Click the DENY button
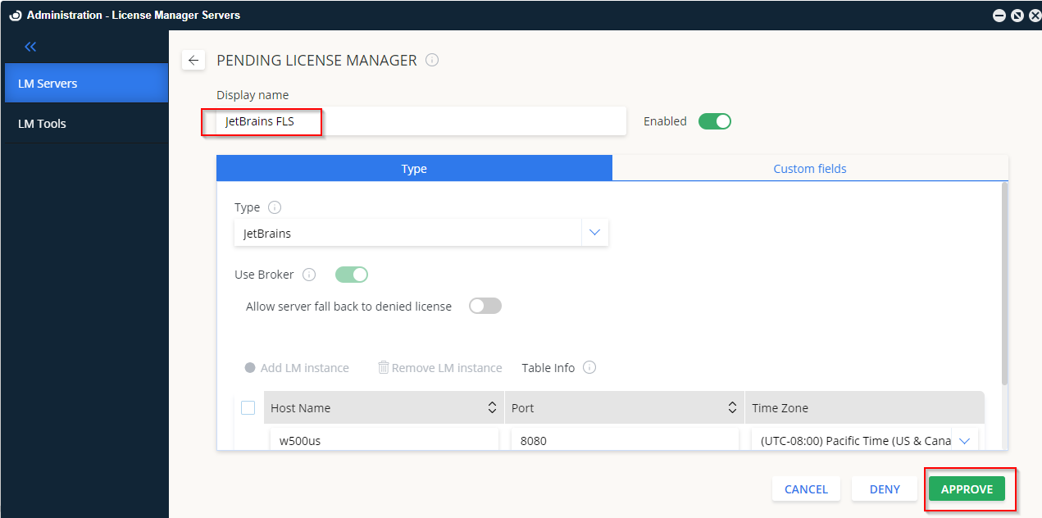 [x=884, y=488]
